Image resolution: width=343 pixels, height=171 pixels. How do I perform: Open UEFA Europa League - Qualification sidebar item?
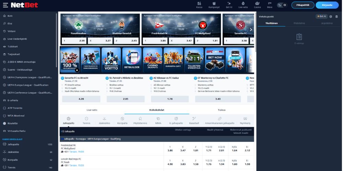[28, 85]
